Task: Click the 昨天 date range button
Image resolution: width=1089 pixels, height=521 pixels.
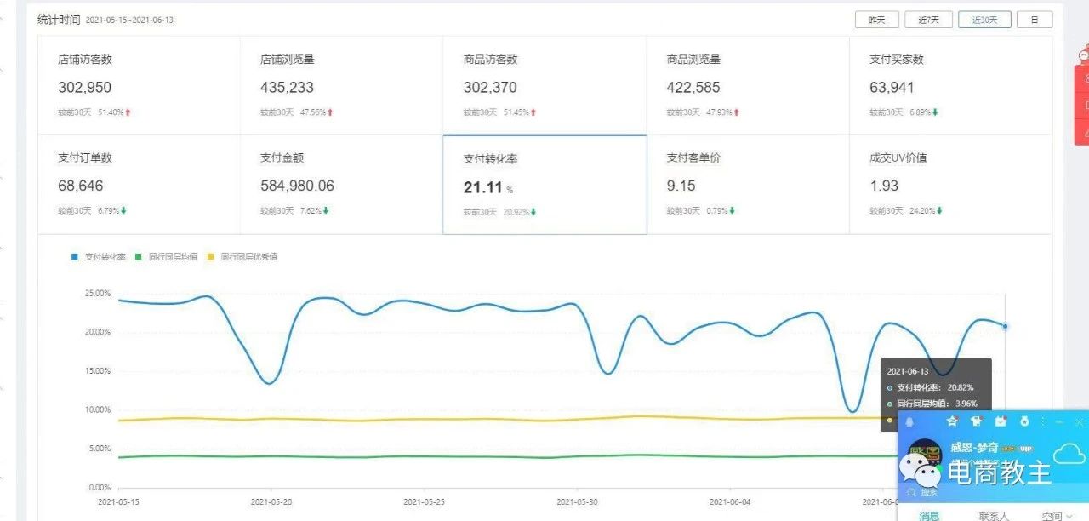Action: pos(876,19)
